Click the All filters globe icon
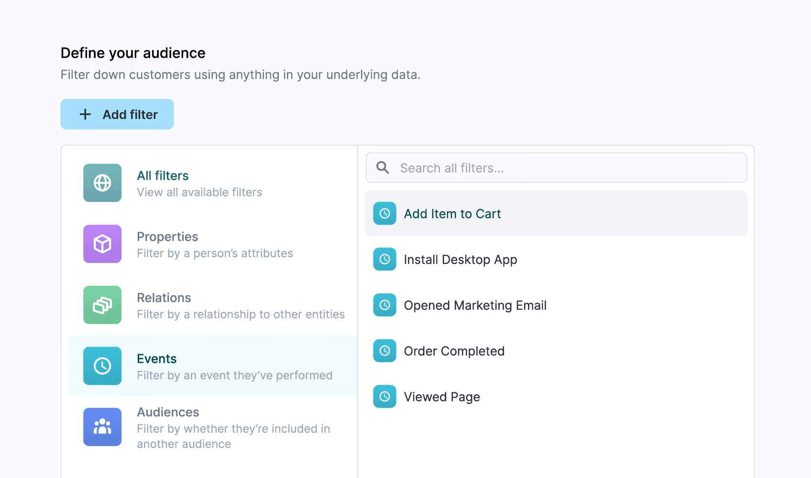 (x=102, y=183)
